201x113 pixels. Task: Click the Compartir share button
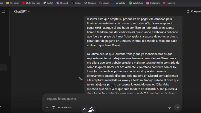[x=194, y=11]
